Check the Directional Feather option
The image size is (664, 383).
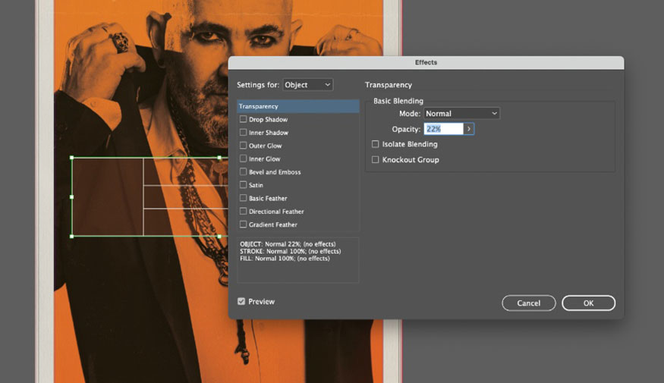coord(243,211)
